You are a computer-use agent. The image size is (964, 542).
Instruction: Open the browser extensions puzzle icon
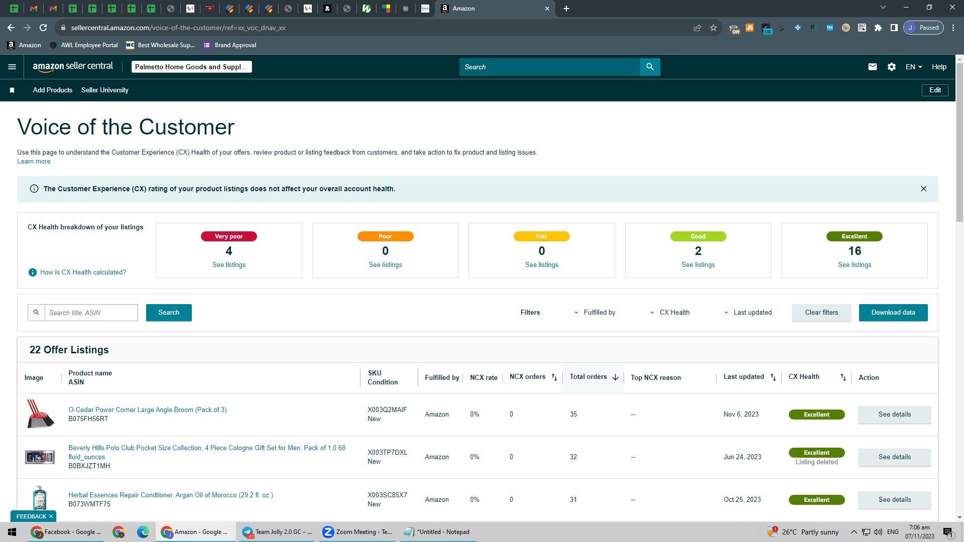pos(878,28)
